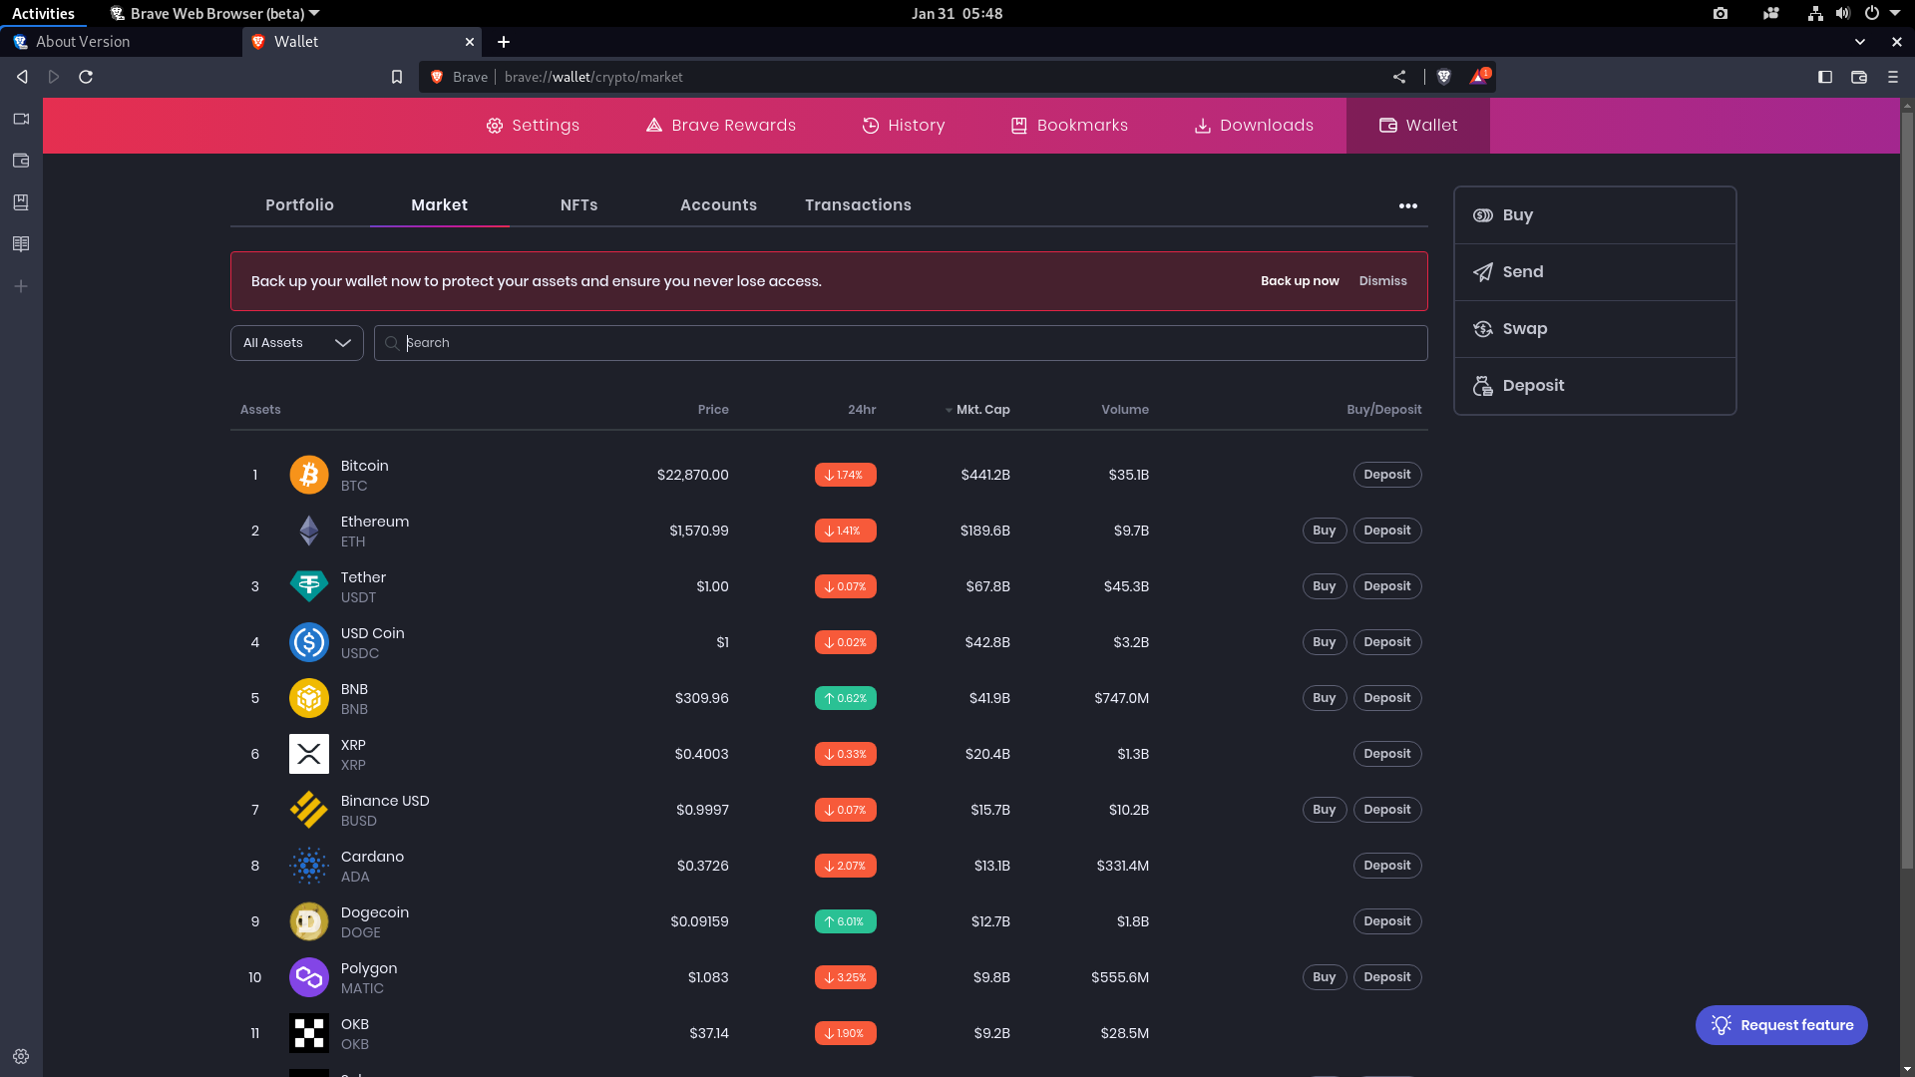Image resolution: width=1915 pixels, height=1077 pixels.
Task: Click Back up now in the warning banner
Action: pyautogui.click(x=1300, y=281)
